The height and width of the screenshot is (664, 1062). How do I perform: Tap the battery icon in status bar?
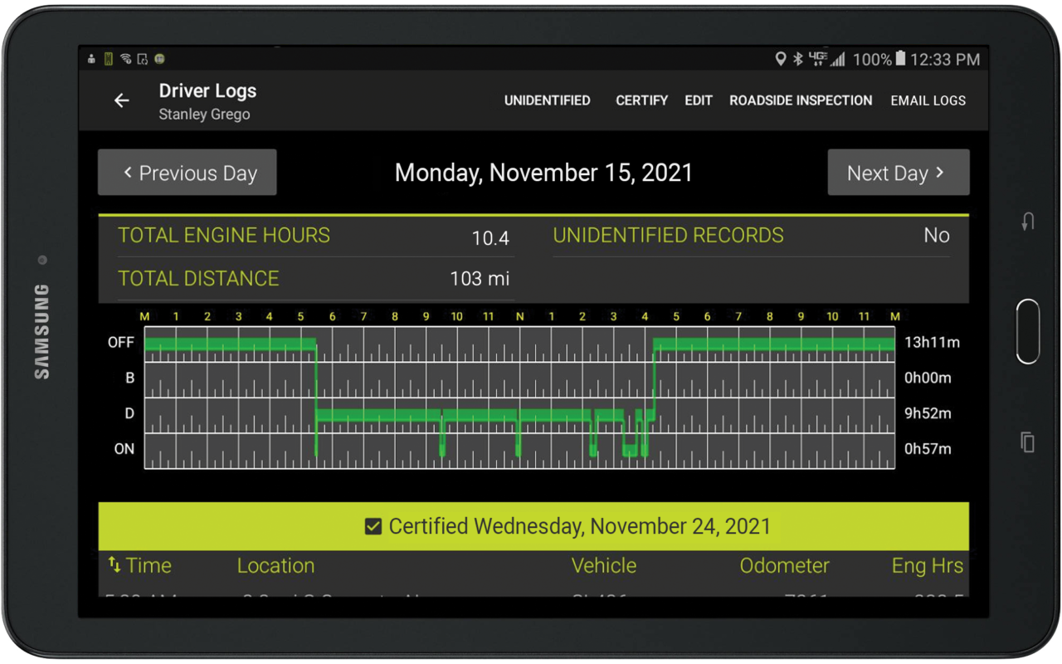[901, 59]
